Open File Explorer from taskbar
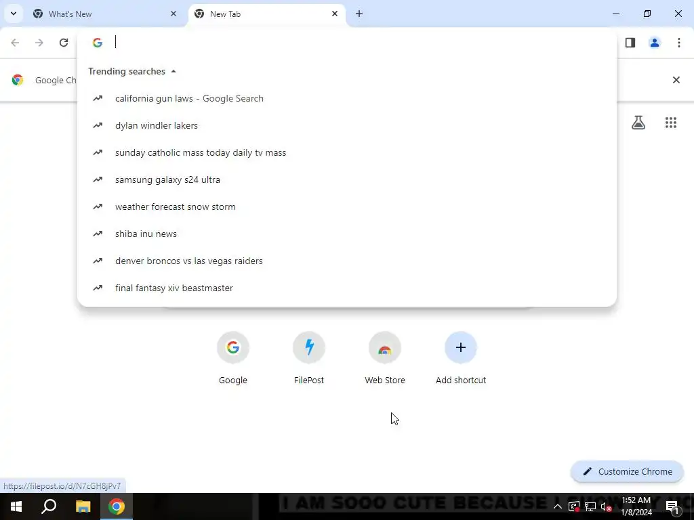The width and height of the screenshot is (694, 520). pyautogui.click(x=83, y=506)
